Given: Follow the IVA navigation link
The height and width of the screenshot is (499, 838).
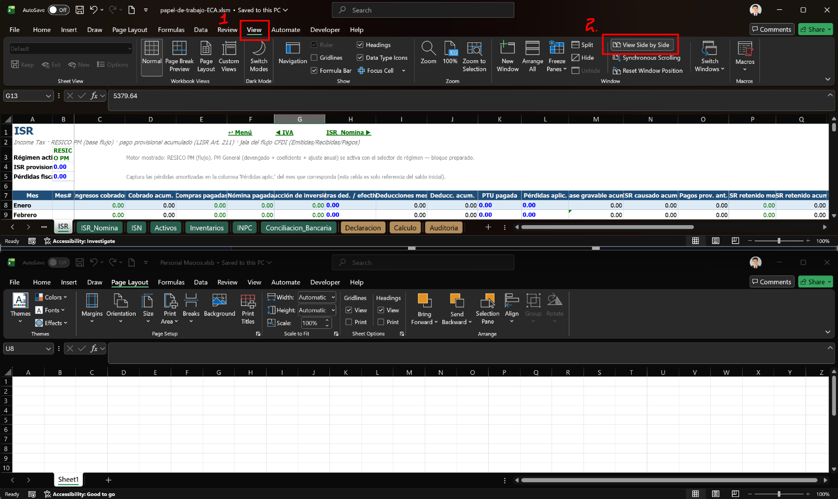Looking at the screenshot, I should point(284,132).
